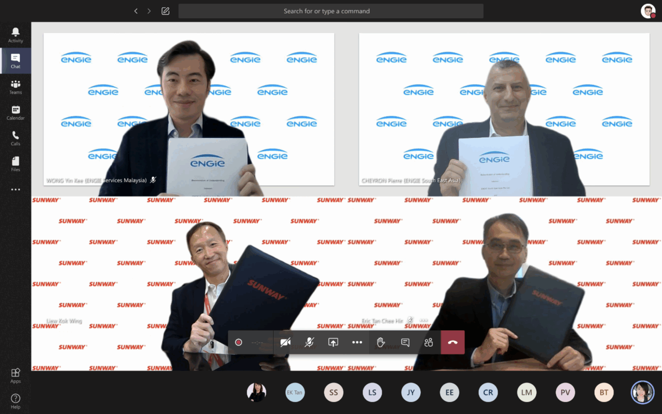Image resolution: width=662 pixels, height=414 pixels.
Task: Click the search or command box
Action: click(x=331, y=11)
